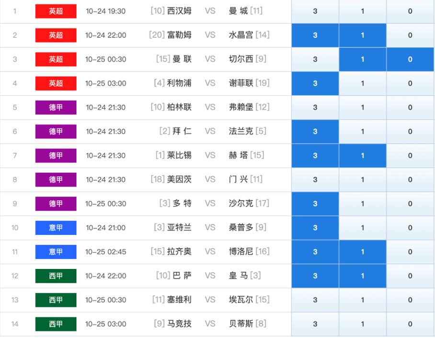Select 3 for 塞维利 vs 埃瓦尔
Screen dimensions: 435x338
point(315,300)
